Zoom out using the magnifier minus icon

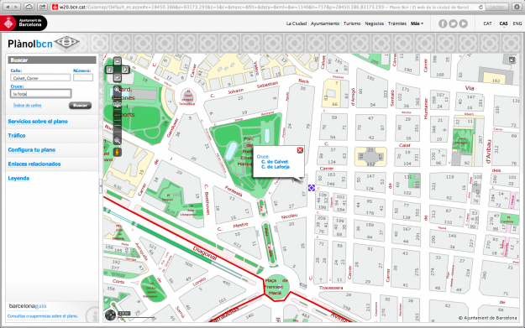pyautogui.click(x=118, y=141)
